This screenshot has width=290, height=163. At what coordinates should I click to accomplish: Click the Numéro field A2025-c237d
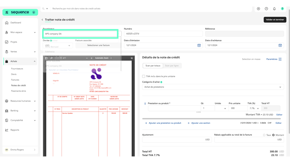tap(163, 34)
